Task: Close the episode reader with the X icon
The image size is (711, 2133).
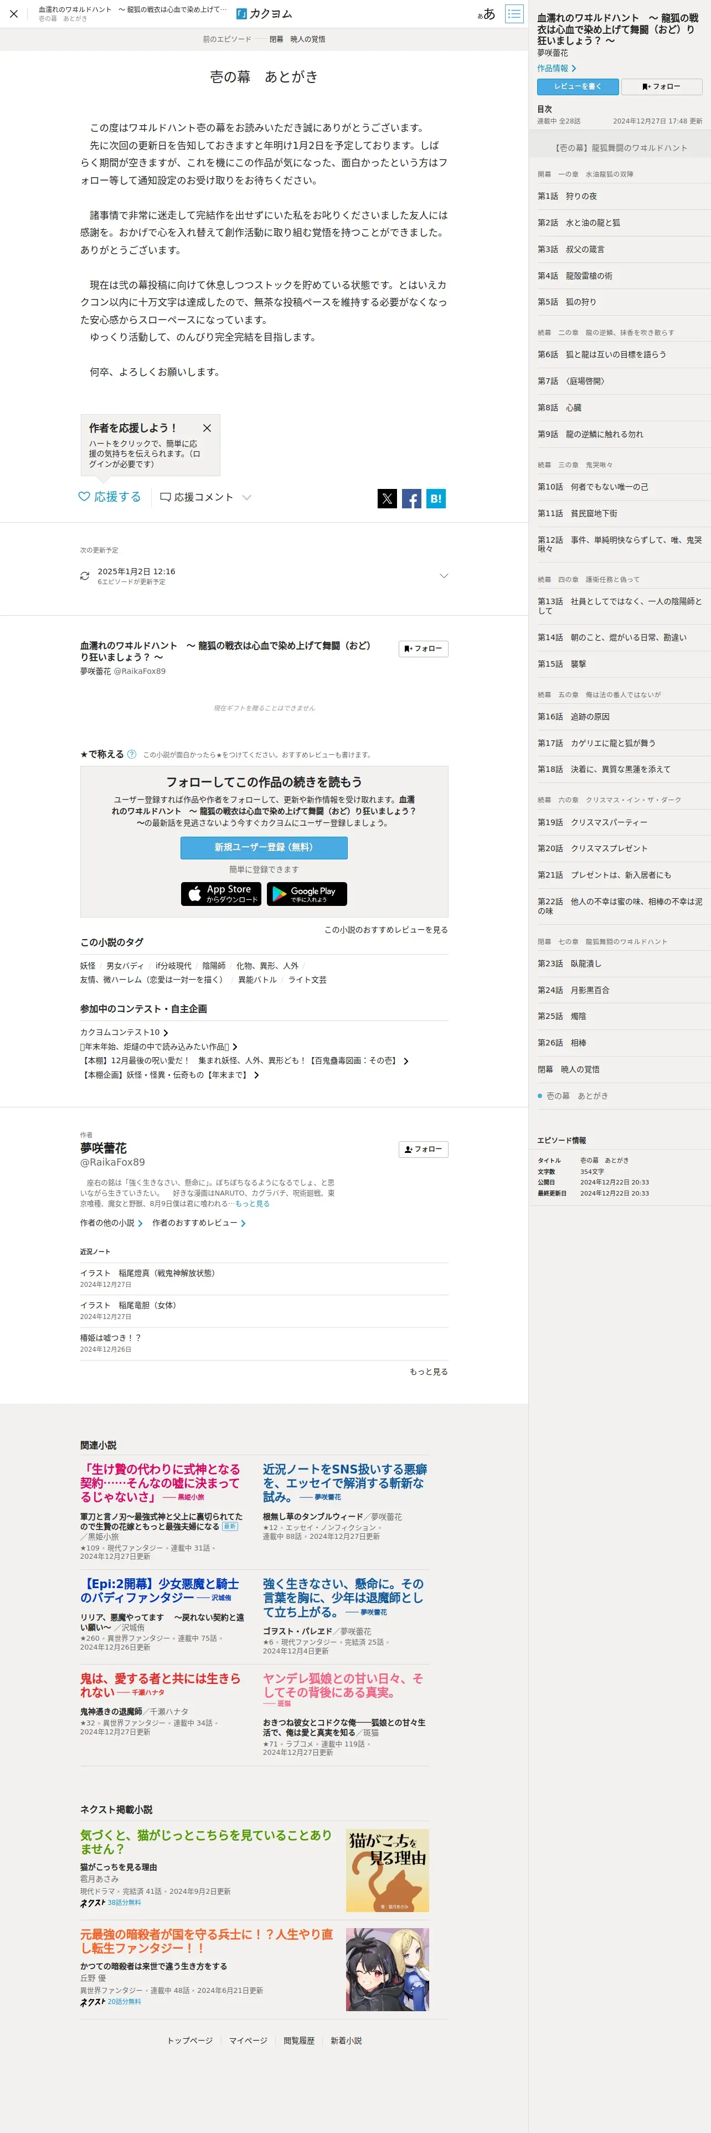Action: (x=13, y=14)
